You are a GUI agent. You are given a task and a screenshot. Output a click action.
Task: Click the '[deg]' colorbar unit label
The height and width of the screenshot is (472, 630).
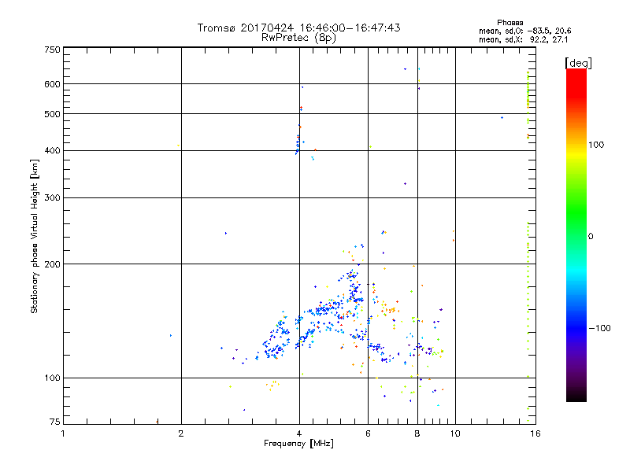578,63
